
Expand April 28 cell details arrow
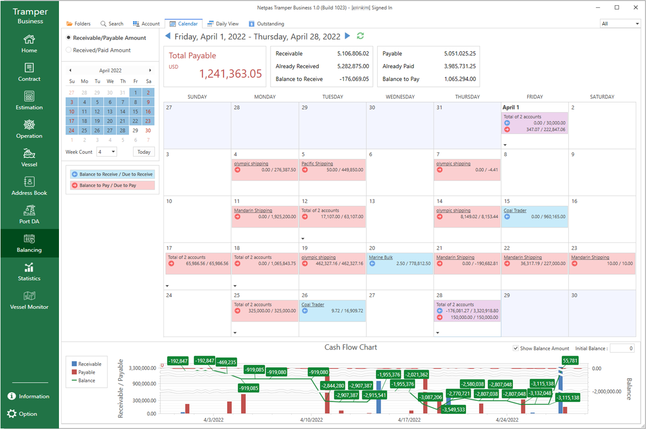(438, 333)
